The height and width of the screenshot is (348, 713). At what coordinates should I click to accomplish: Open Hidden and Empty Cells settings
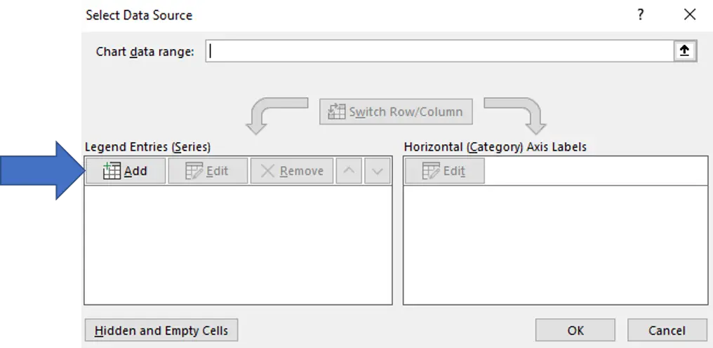[161, 330]
